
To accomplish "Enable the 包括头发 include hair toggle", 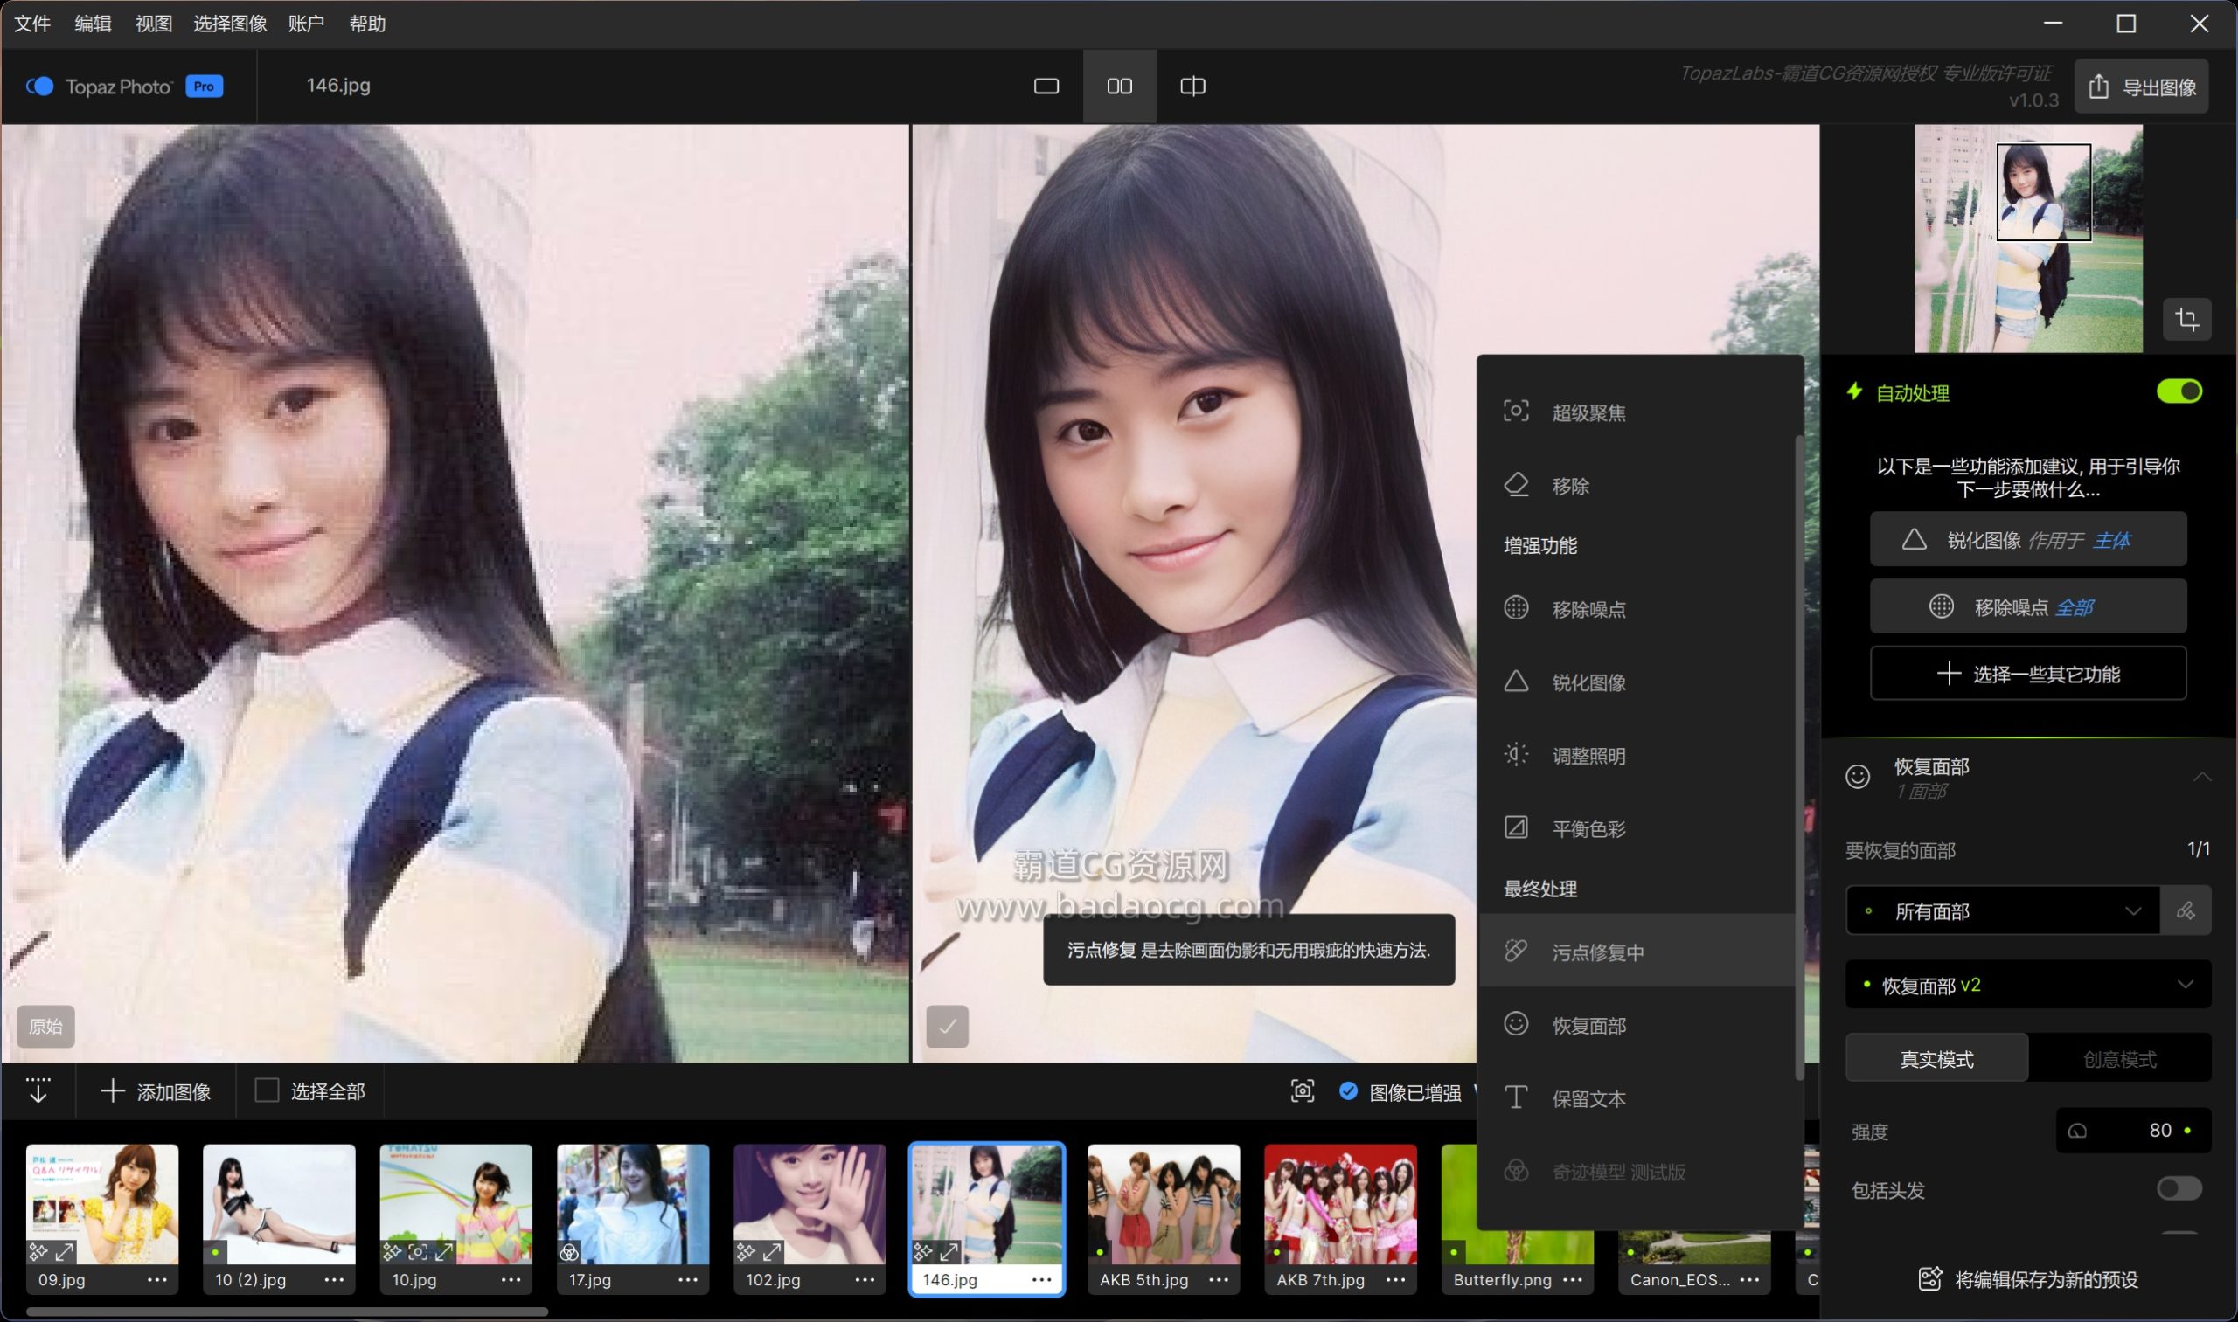I will [x=2179, y=1188].
